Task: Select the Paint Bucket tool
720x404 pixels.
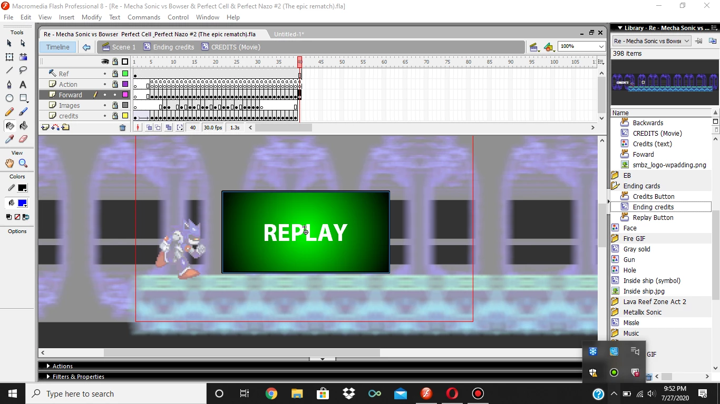Action: (23, 125)
